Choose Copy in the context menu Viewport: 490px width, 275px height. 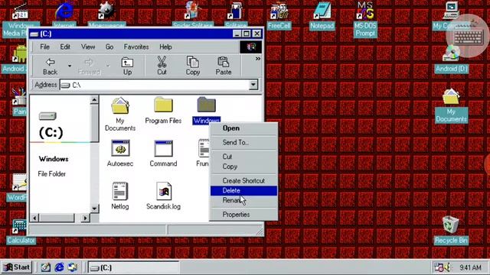243,167
